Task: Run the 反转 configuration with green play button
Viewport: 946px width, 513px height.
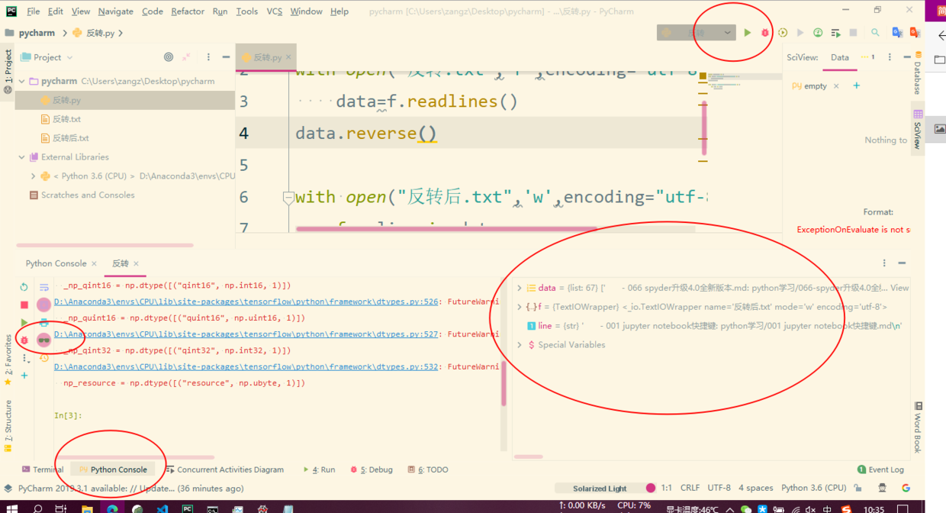Action: (748, 33)
